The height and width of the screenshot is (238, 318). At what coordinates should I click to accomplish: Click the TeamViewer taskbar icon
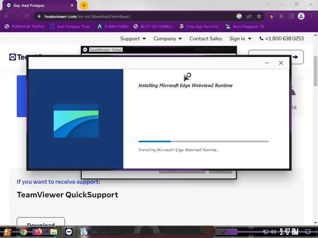pyautogui.click(x=69, y=232)
